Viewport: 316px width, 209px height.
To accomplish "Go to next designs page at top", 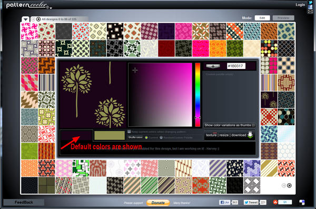I will [38, 19].
